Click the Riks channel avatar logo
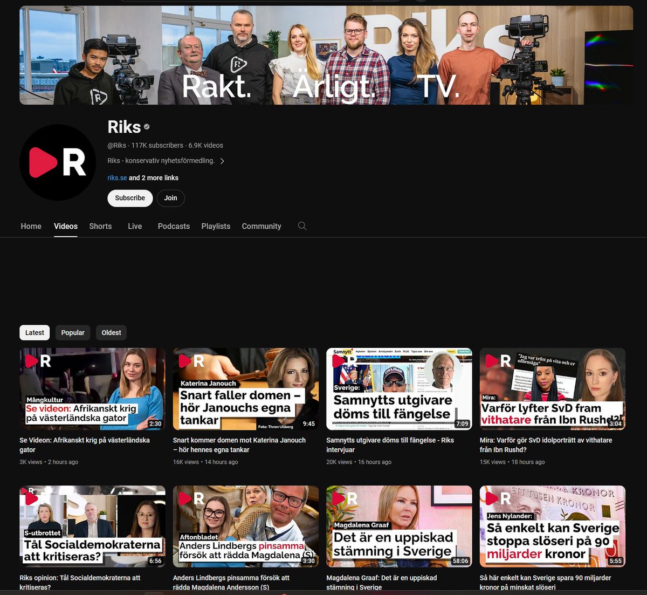This screenshot has height=595, width=647. (x=58, y=162)
